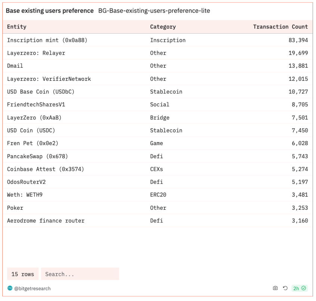316x301 pixels.
Task: Click the Dmail entity cell
Action: pyautogui.click(x=15, y=66)
